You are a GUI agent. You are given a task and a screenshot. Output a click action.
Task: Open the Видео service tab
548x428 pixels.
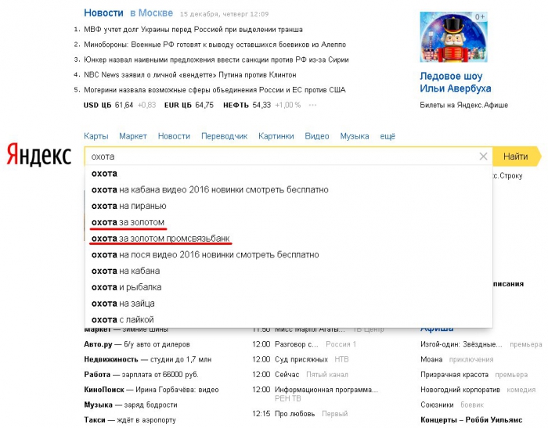pos(317,136)
